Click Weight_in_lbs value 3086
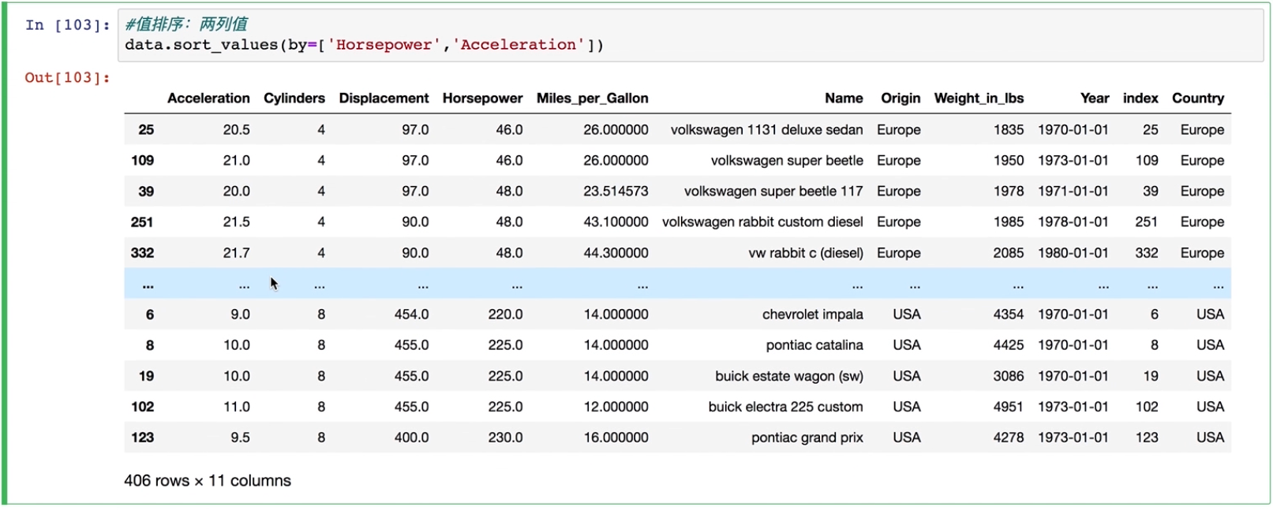This screenshot has height=510, width=1273. [1009, 376]
